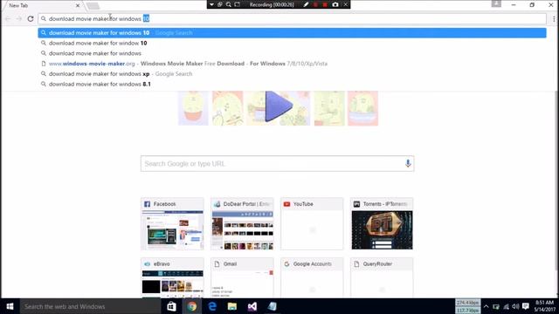Choose suggestion 'download movie maker for windows 10'

tap(292, 33)
